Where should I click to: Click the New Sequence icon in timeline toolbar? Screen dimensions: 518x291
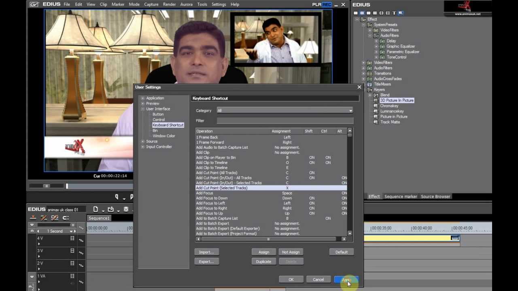[x=96, y=209]
